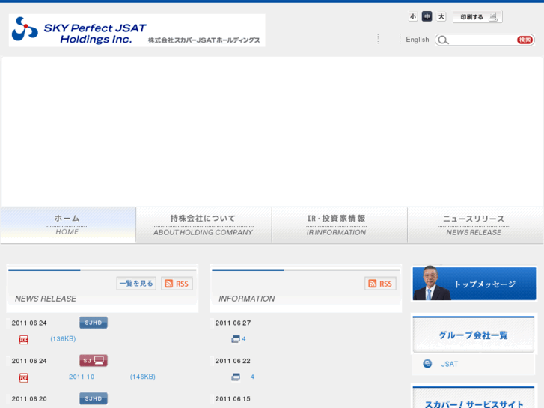
Task: Set small font size (小)
Action: (x=413, y=16)
